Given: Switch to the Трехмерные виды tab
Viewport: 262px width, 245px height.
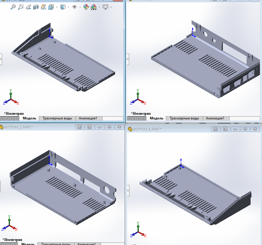Looking at the screenshot, I should click(57, 118).
